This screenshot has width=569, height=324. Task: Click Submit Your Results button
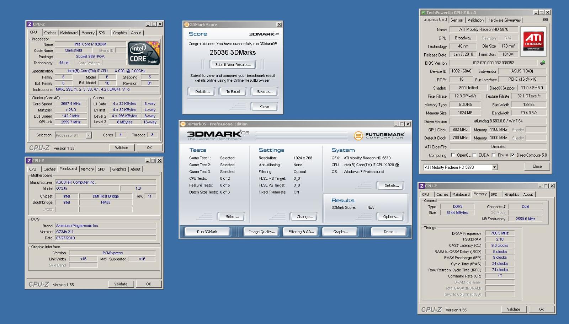[x=233, y=65]
